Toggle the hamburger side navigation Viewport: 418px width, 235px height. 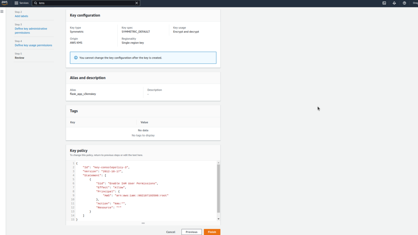click(2, 12)
